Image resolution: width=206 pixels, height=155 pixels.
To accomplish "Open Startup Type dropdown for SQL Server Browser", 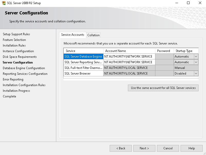I will [x=196, y=74].
